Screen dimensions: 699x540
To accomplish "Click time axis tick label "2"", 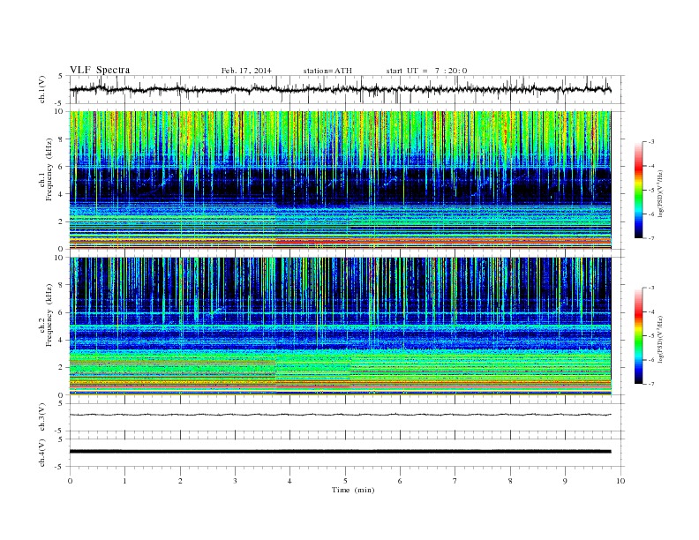I will coord(180,481).
